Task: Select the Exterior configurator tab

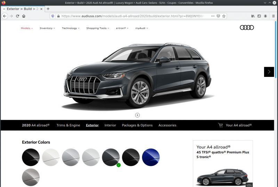Action: point(92,125)
